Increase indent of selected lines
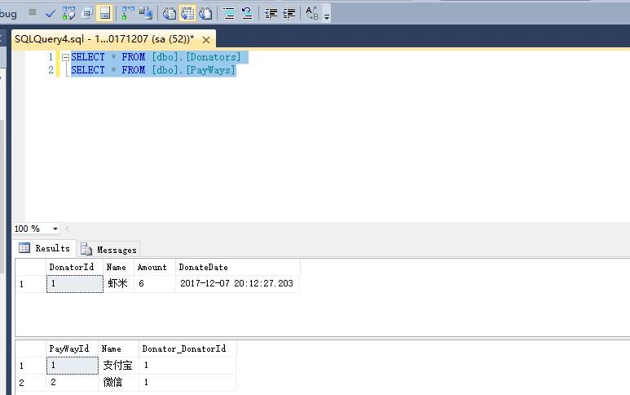This screenshot has width=630, height=395. [289, 13]
